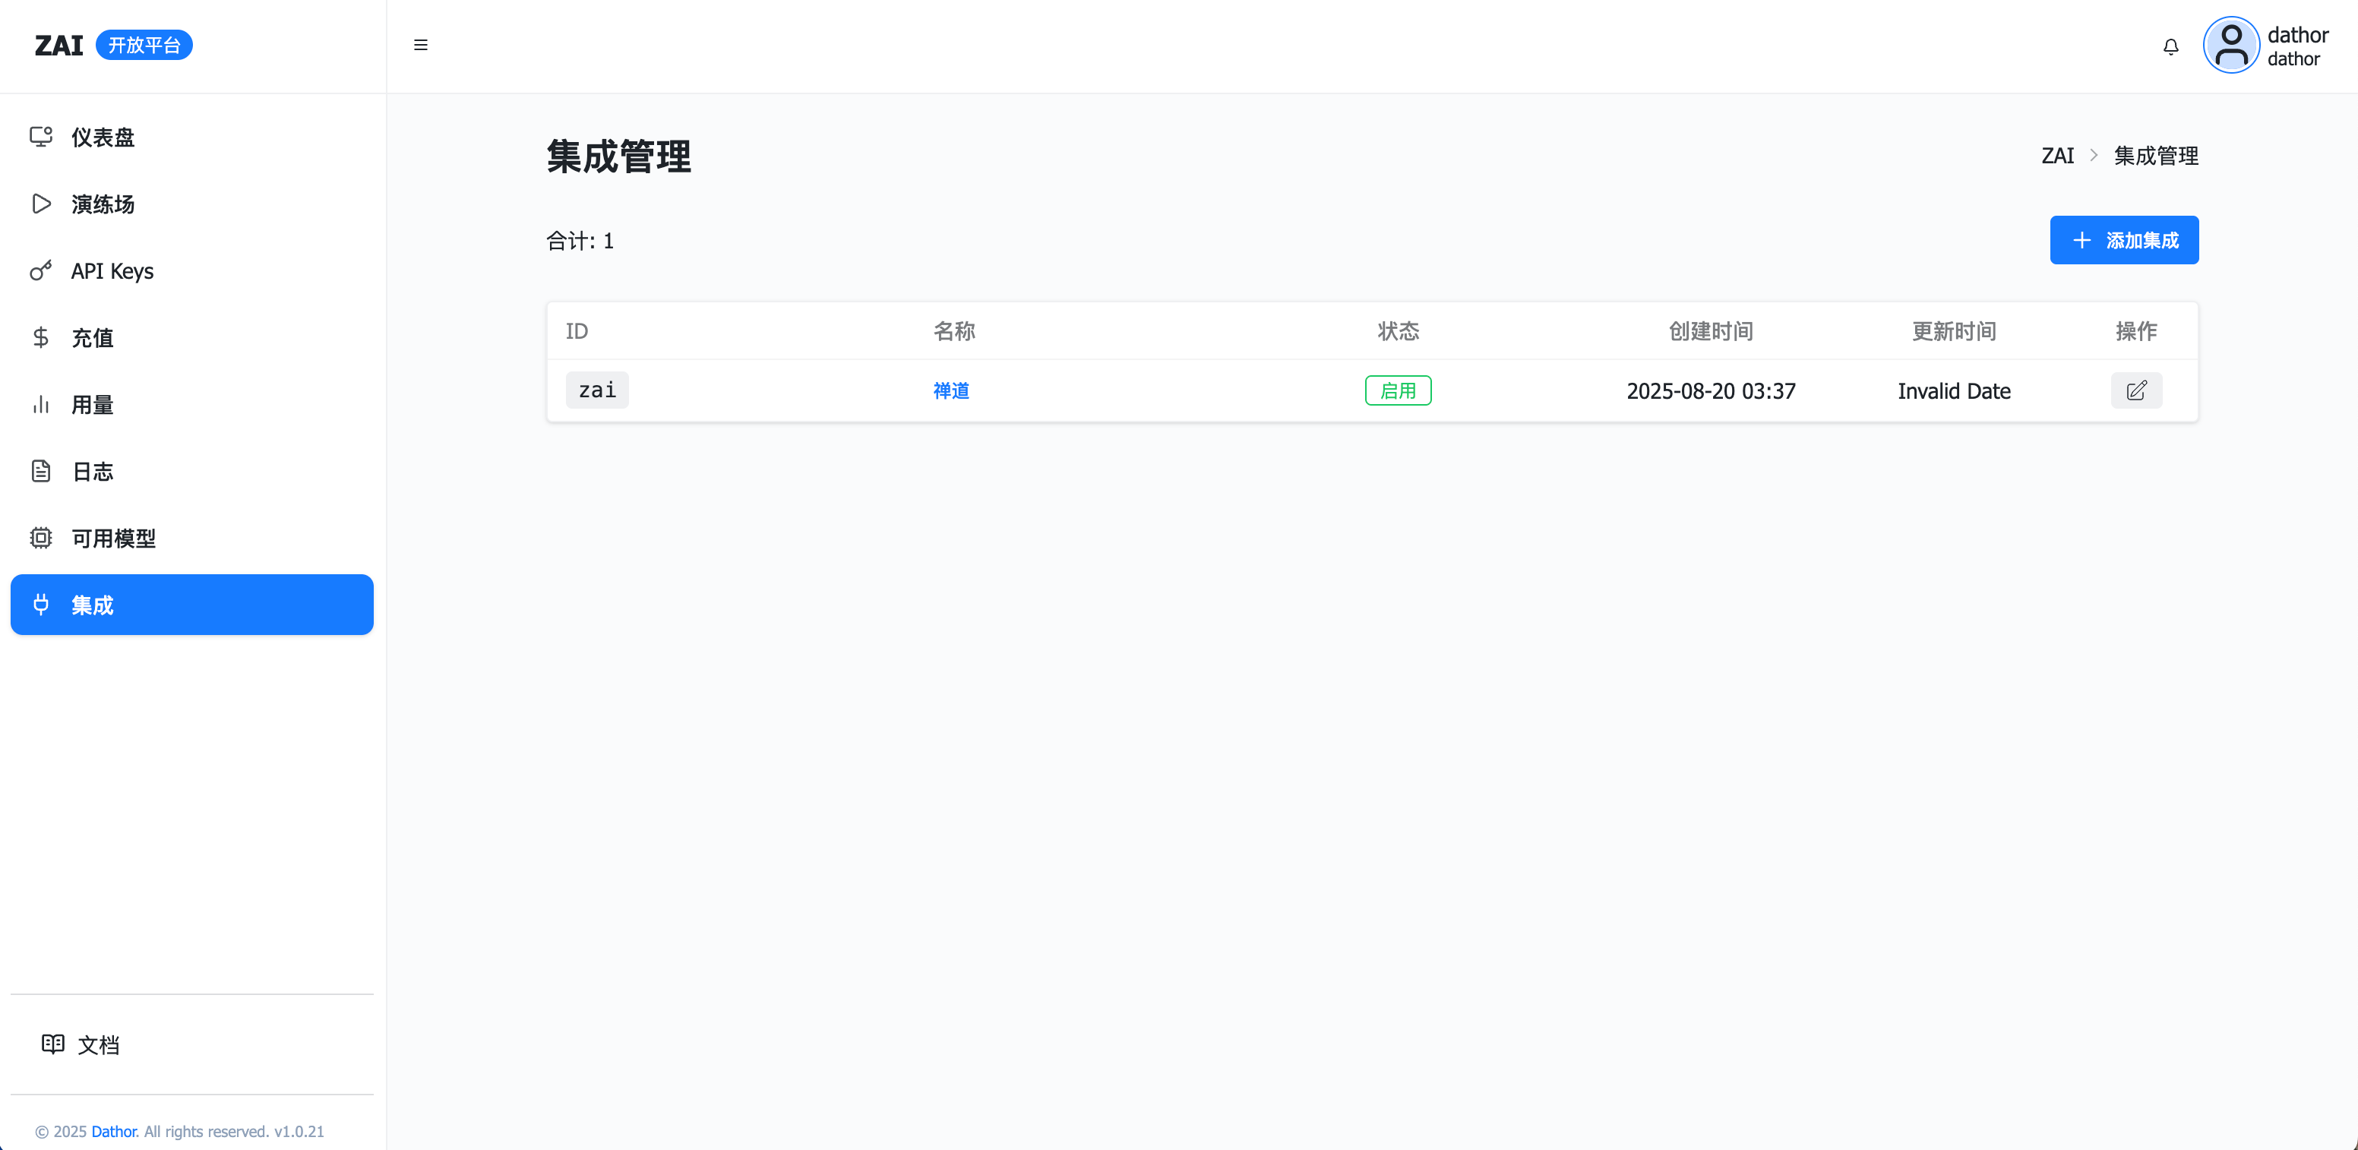The image size is (2358, 1150).
Task: Click the dollar sign recharge icon
Action: click(x=40, y=337)
